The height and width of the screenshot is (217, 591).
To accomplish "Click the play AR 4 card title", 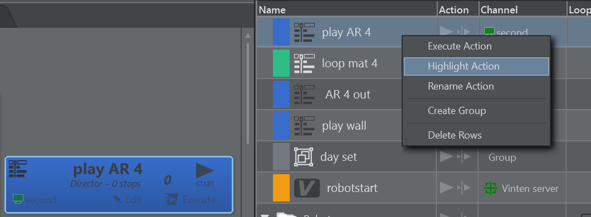I will [x=108, y=169].
